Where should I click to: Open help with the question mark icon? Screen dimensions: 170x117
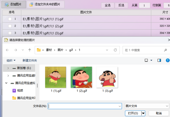168,60
